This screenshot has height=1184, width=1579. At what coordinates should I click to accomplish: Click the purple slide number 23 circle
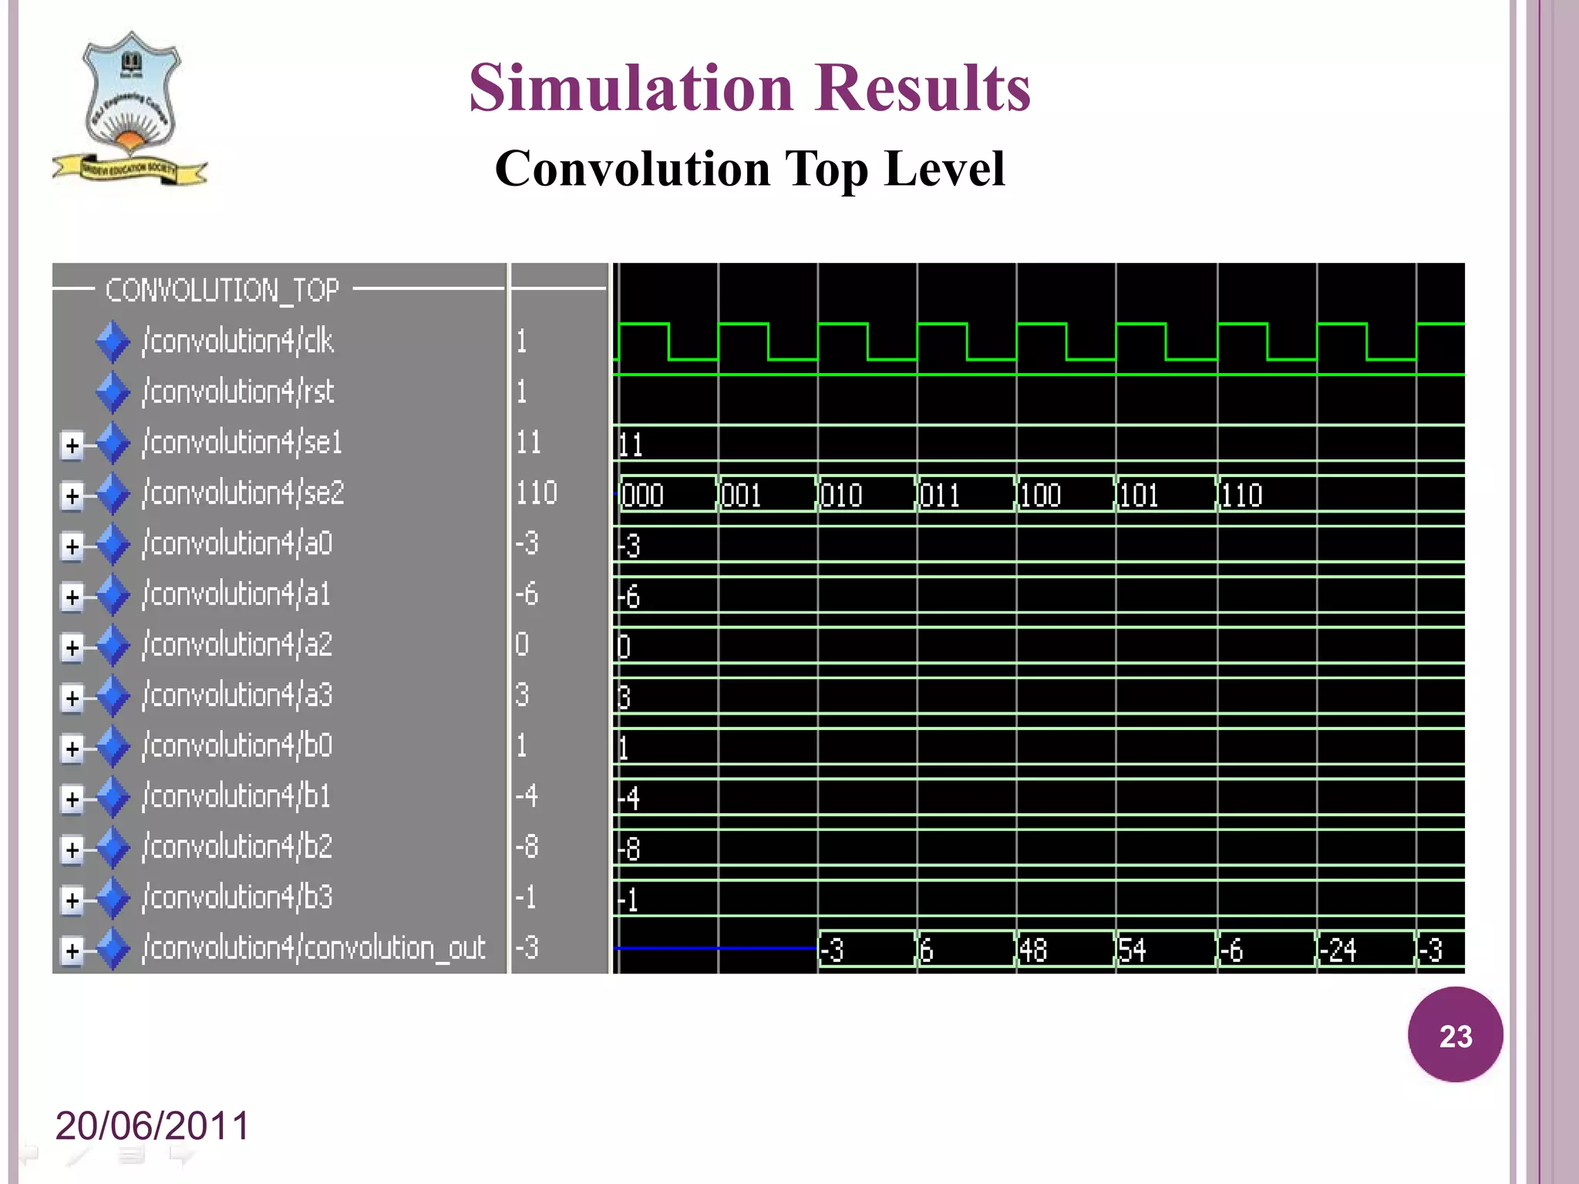1455,1035
